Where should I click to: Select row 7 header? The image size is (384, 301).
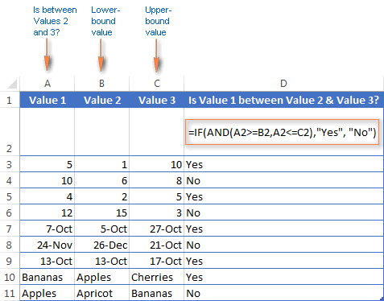(x=10, y=229)
